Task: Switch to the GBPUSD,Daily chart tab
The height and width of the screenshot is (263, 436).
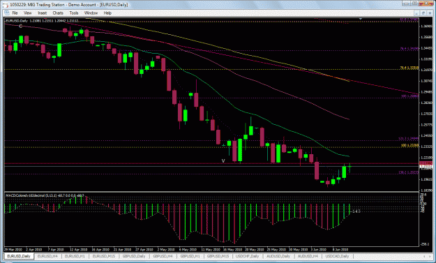Action: (x=134, y=256)
